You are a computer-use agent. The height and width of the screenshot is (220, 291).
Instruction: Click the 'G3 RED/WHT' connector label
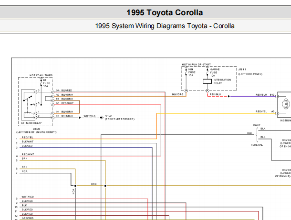point(65,103)
